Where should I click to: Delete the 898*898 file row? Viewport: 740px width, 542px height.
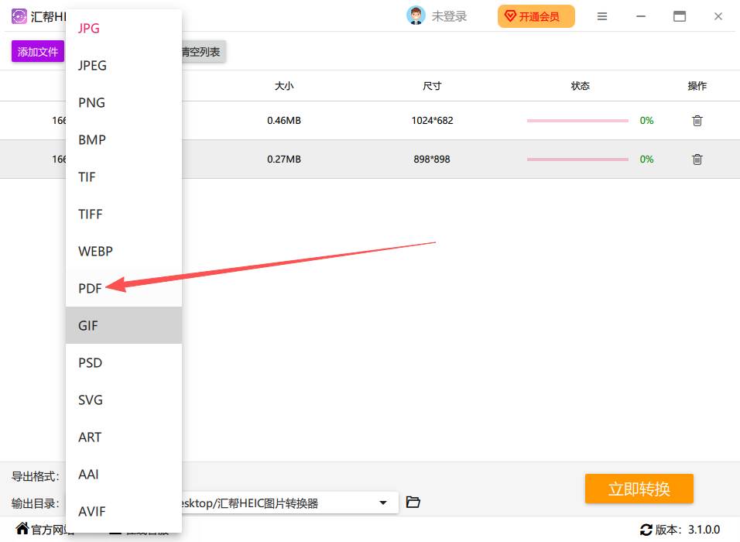[x=697, y=159]
